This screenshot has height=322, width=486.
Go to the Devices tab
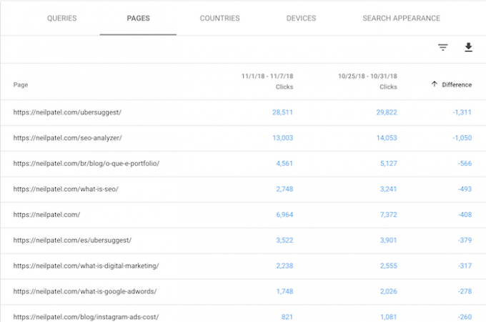point(301,18)
